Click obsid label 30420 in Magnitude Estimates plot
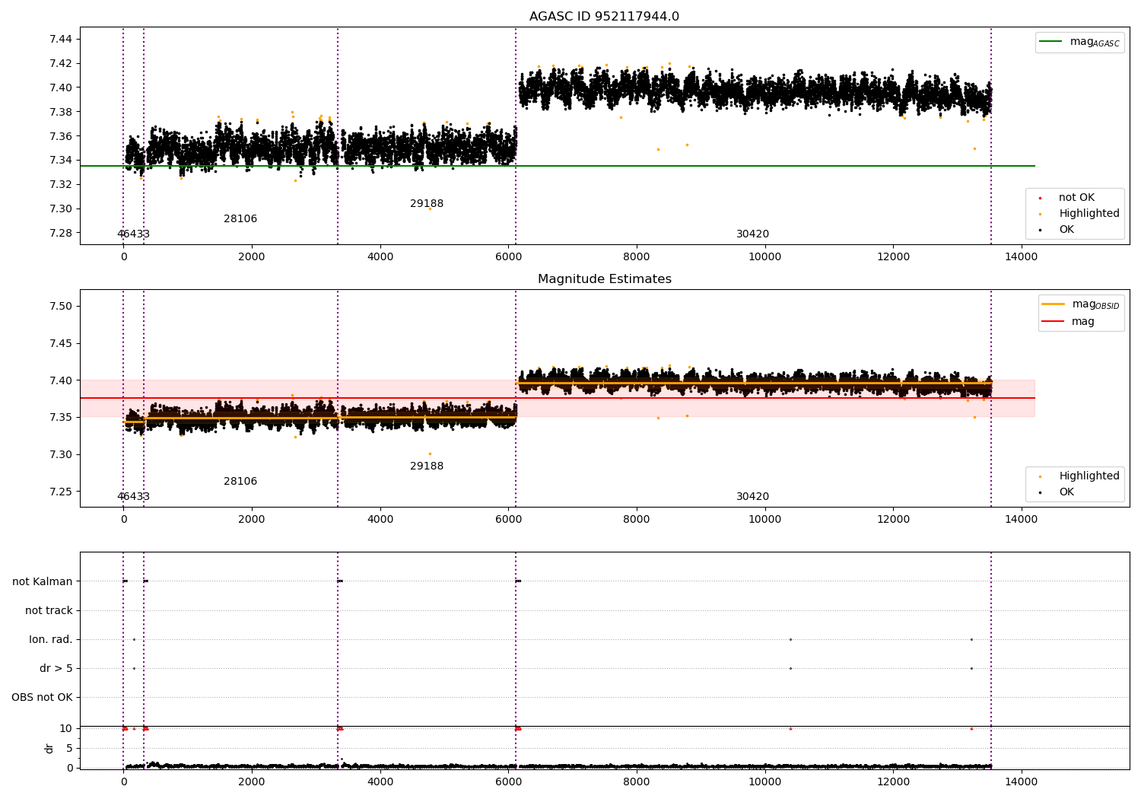 (752, 497)
